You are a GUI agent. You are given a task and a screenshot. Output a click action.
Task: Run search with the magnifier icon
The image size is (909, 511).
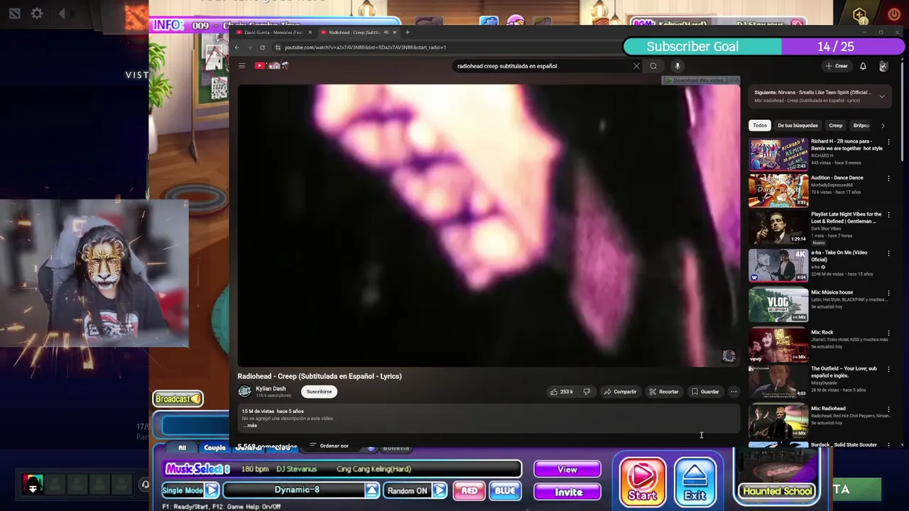pyautogui.click(x=653, y=66)
